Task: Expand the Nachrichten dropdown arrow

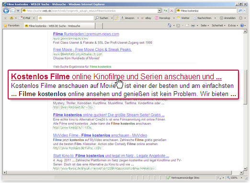Action: coord(215,18)
